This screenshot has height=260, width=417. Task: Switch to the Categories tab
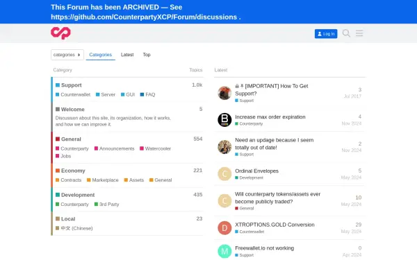[101, 55]
